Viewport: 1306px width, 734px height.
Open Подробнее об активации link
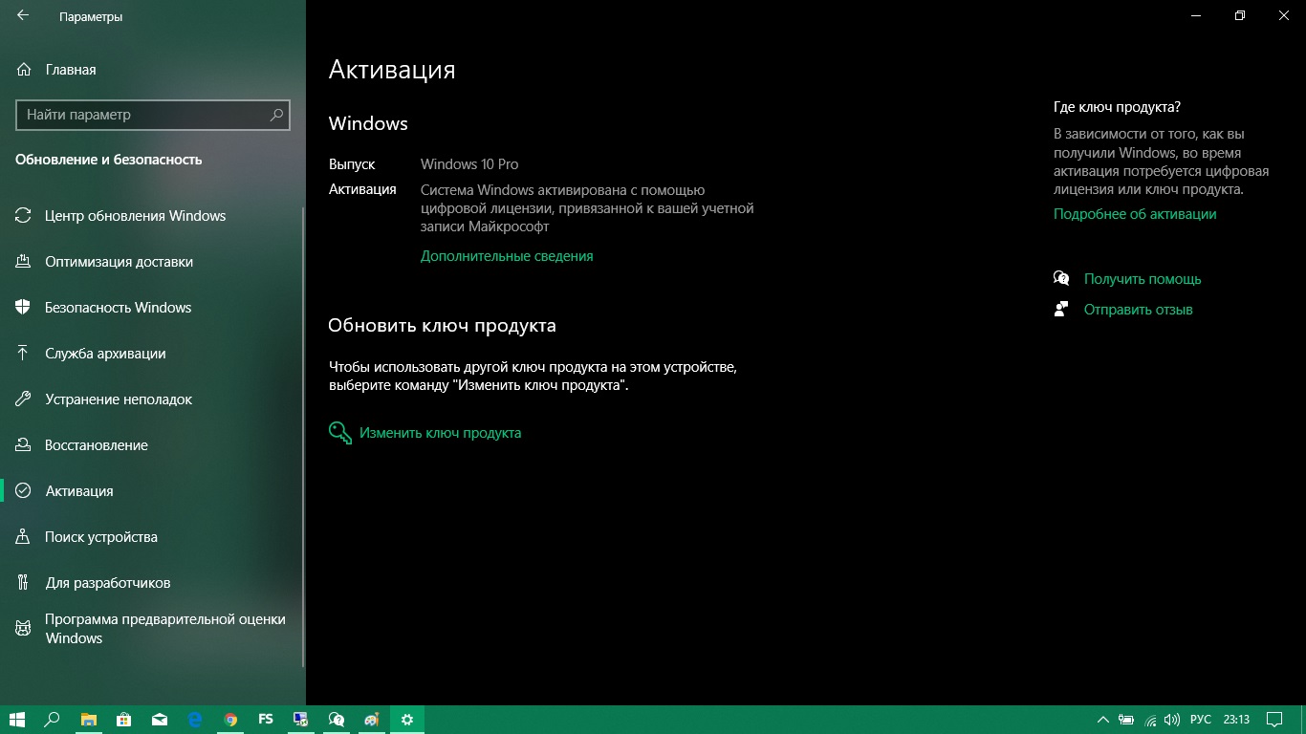(1135, 214)
